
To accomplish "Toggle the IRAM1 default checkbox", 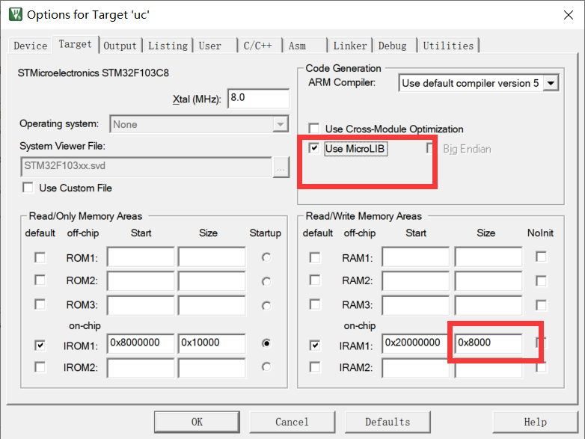I will pyautogui.click(x=315, y=345).
